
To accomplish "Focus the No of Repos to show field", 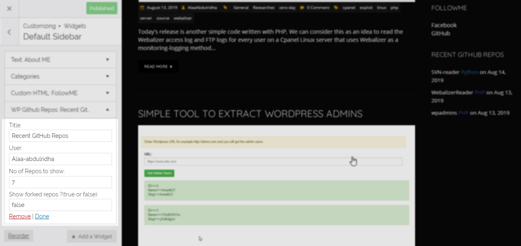I will pos(60,182).
